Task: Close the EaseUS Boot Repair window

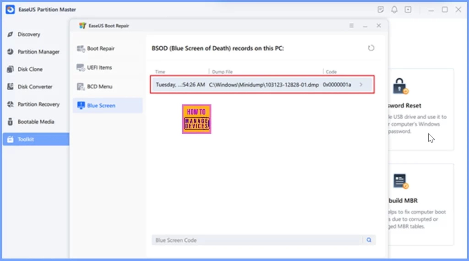Action: click(x=379, y=26)
